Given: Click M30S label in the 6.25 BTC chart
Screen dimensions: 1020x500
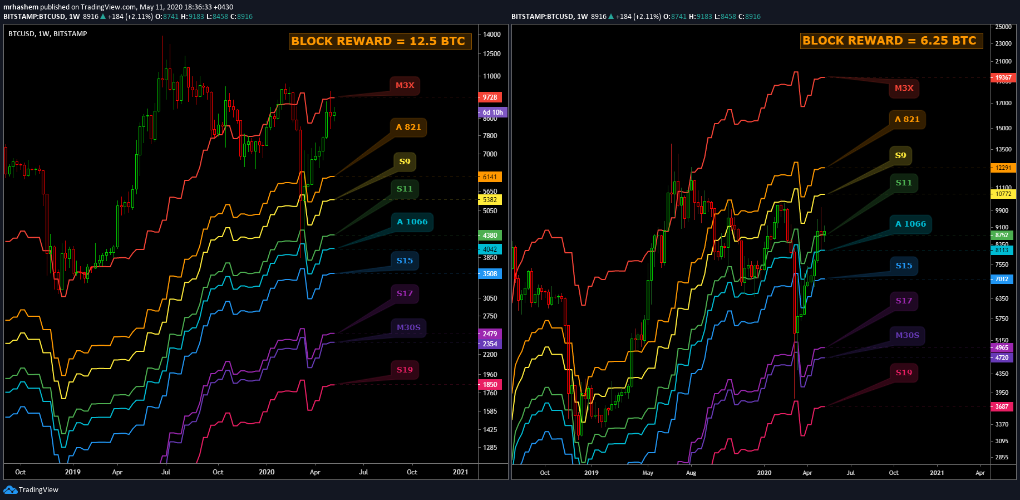Looking at the screenshot, I should (907, 335).
